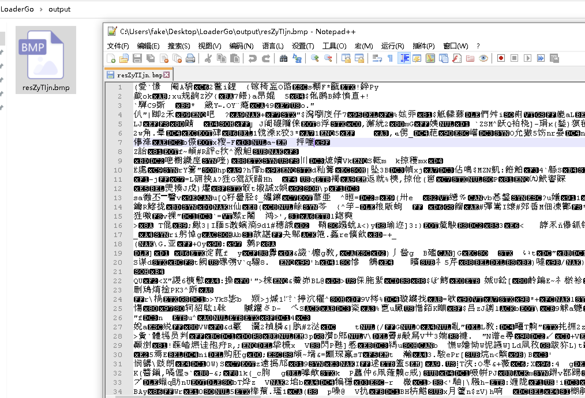Click the Open file toolbar icon
The image size is (585, 398).
(x=124, y=59)
